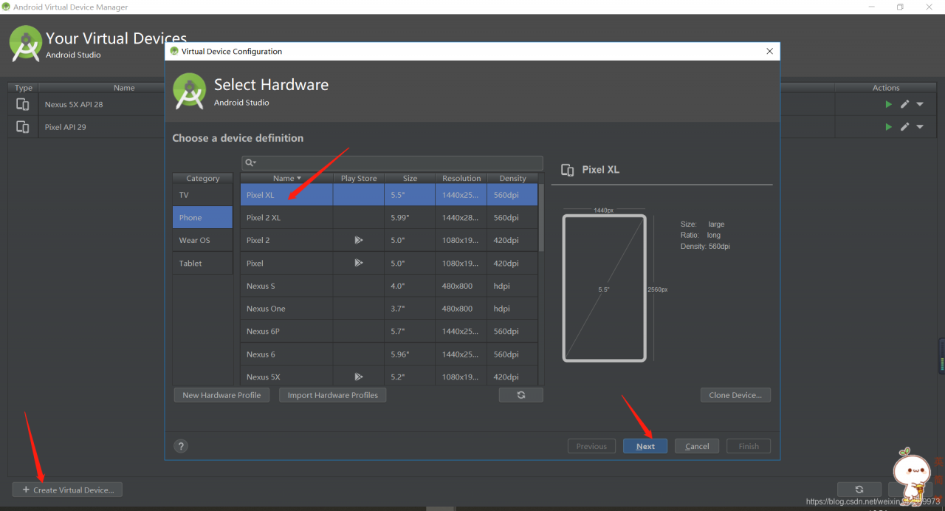The height and width of the screenshot is (511, 945).
Task: Refresh the virtual devices list at bottom right
Action: (859, 490)
